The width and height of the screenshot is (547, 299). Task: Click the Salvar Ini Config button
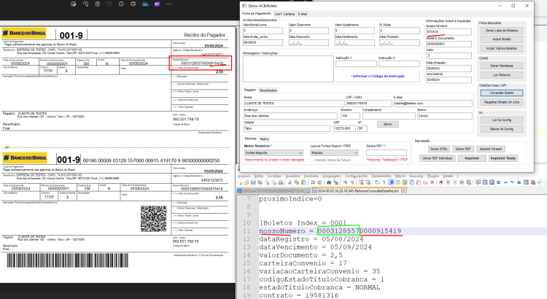[x=501, y=129]
